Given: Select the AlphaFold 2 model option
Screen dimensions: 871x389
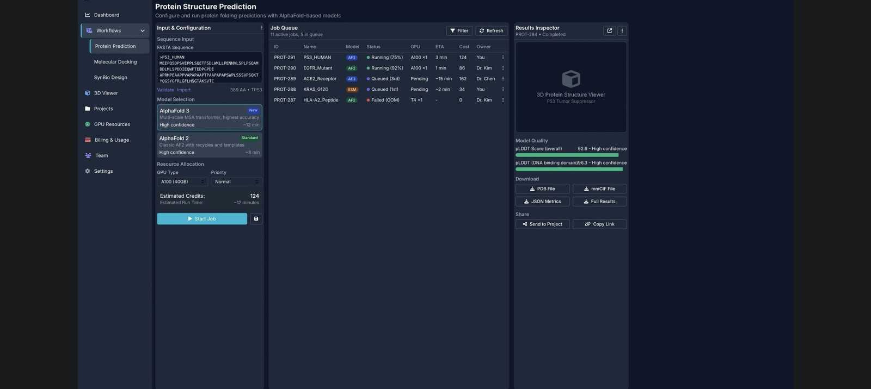Looking at the screenshot, I should [209, 145].
